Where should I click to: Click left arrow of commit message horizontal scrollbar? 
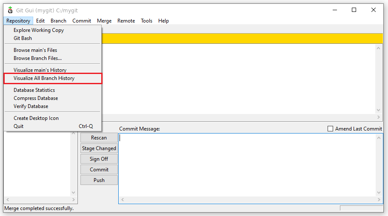[x=123, y=200]
